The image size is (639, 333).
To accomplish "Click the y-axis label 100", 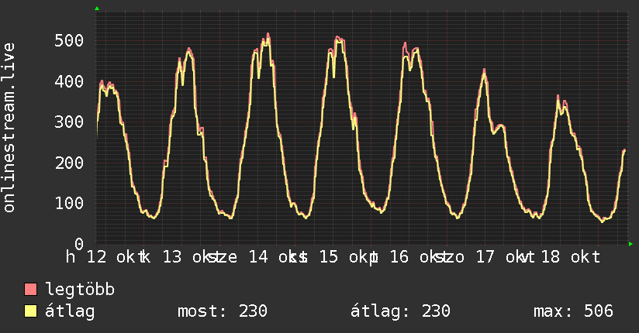I will coord(69,203).
